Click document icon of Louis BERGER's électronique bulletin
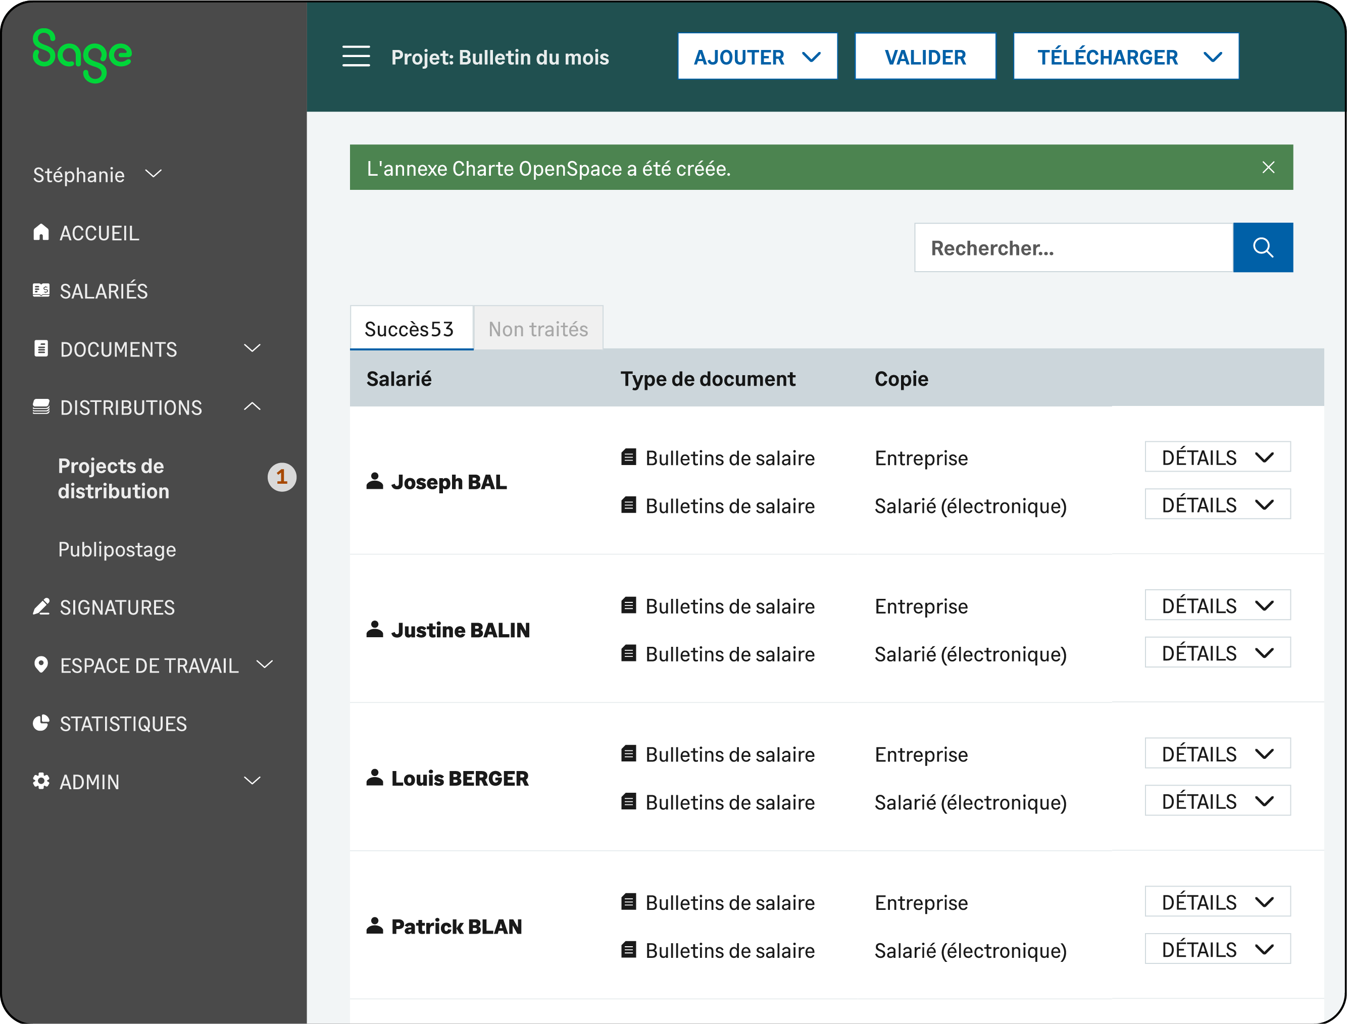This screenshot has height=1024, width=1347. pyautogui.click(x=628, y=801)
